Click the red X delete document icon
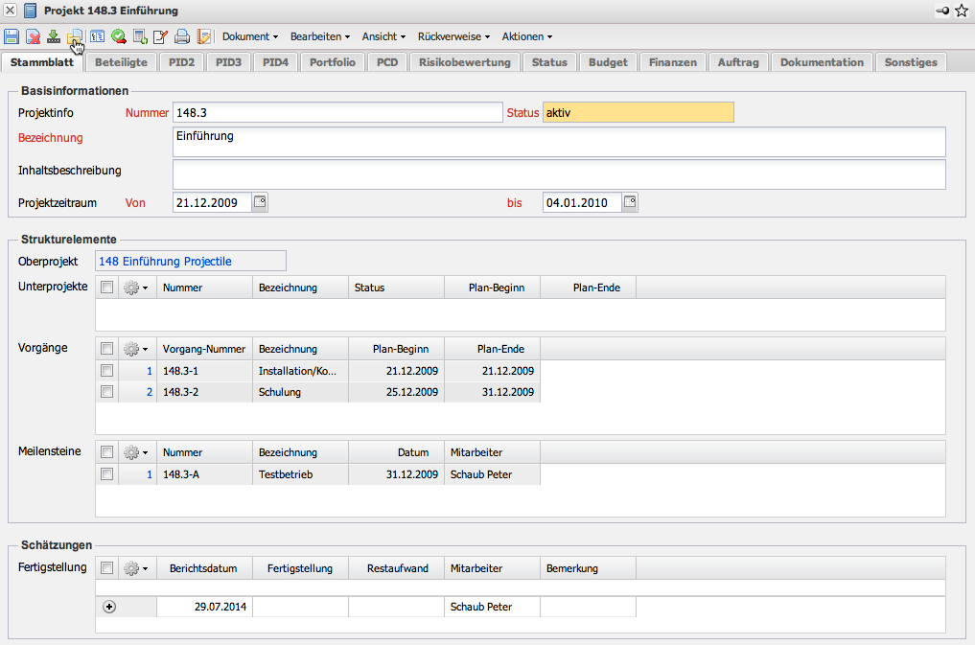The image size is (975, 645). click(33, 36)
